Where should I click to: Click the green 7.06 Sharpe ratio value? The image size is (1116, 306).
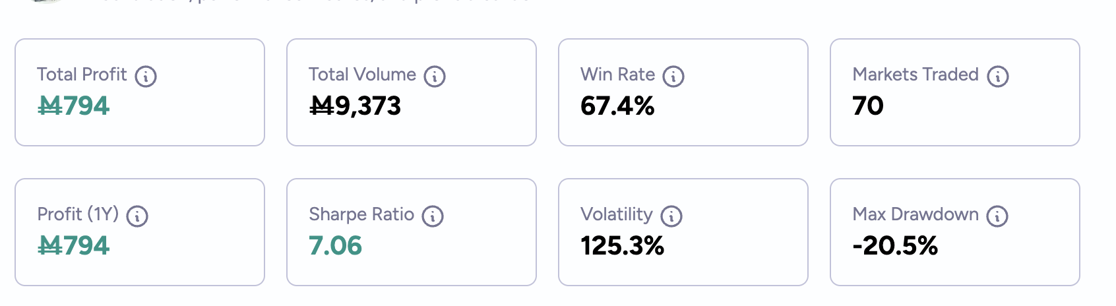(x=336, y=246)
